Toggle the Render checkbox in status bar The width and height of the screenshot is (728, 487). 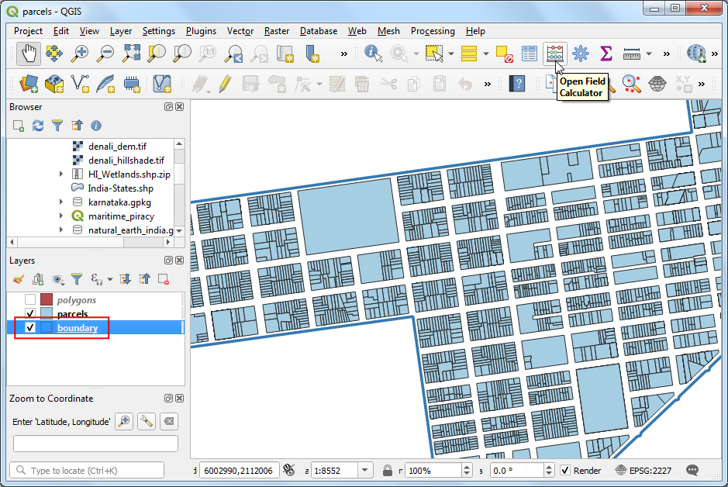[565, 470]
